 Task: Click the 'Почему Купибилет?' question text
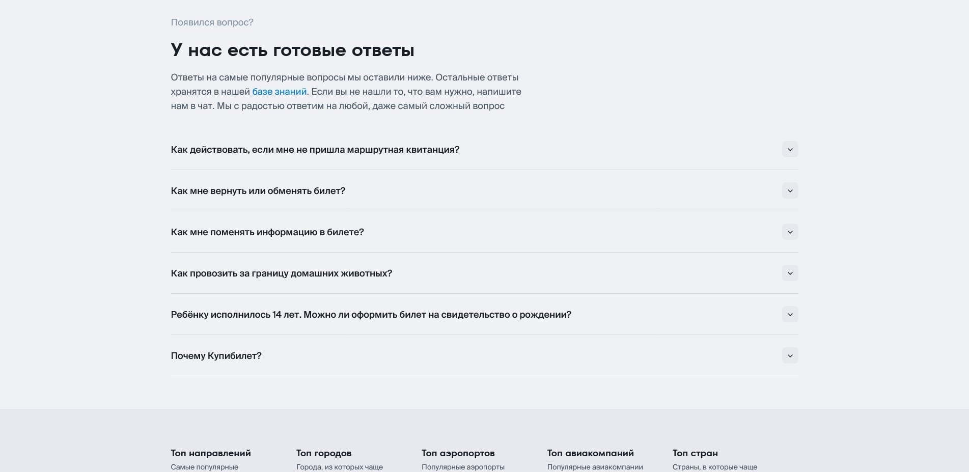tap(216, 356)
